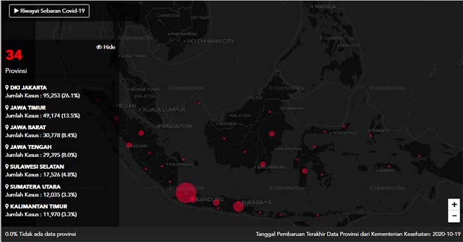Image resolution: width=463 pixels, height=242 pixels.
Task: Click the location pin beside JAWA BARAT
Action: pyautogui.click(x=7, y=127)
